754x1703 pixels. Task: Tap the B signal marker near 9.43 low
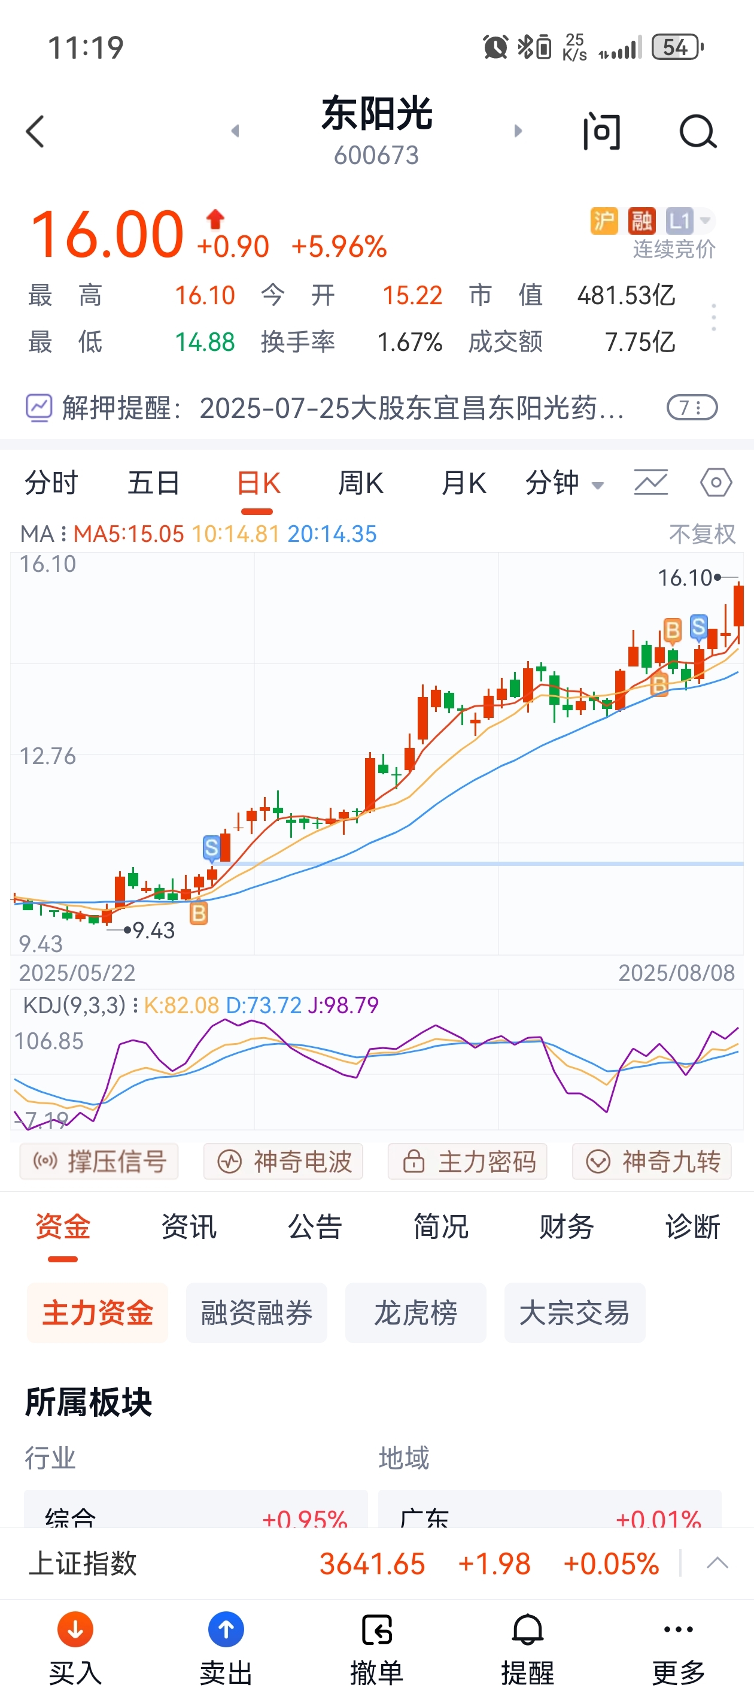198,914
